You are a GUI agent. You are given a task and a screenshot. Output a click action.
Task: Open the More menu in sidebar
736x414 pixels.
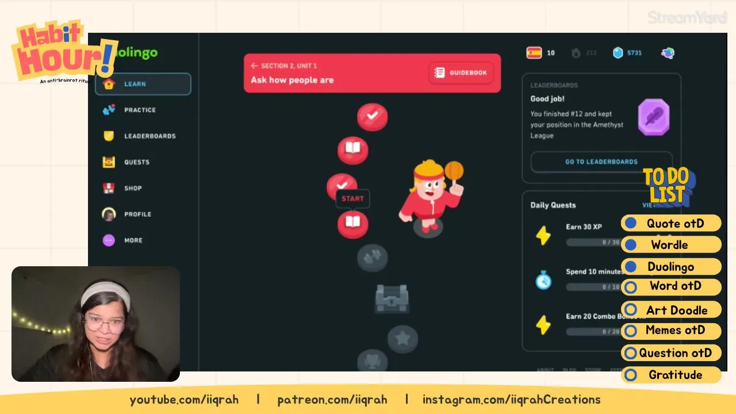coord(143,240)
